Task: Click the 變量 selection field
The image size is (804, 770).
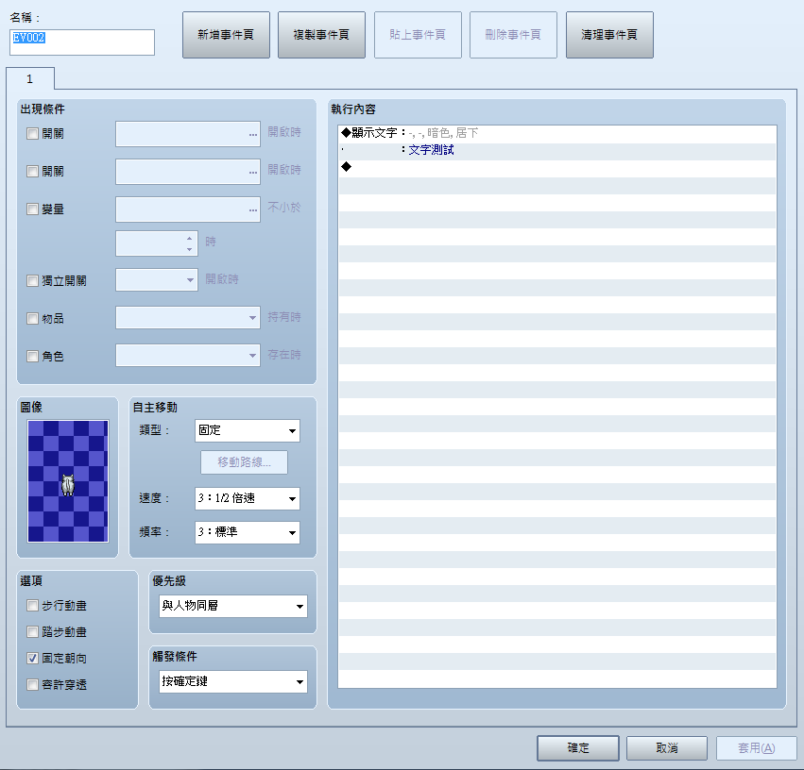Action: coord(188,209)
